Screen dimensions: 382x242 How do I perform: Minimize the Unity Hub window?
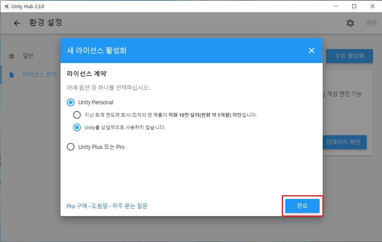tap(336, 6)
